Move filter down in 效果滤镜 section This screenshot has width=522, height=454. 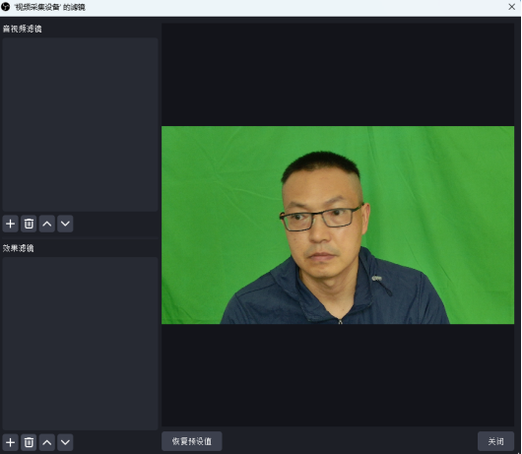point(65,442)
